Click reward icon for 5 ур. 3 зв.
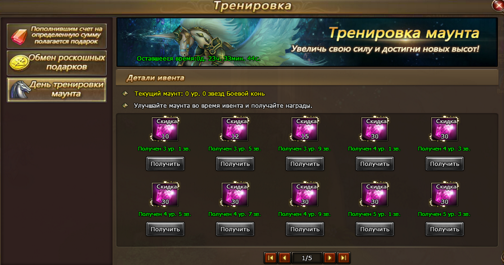The image size is (504, 265). (444, 194)
